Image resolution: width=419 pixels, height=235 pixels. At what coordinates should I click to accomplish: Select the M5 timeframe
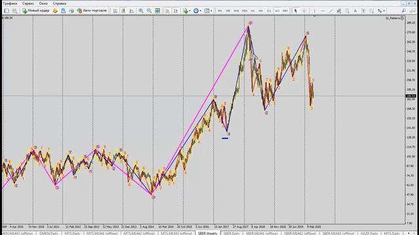point(228,10)
